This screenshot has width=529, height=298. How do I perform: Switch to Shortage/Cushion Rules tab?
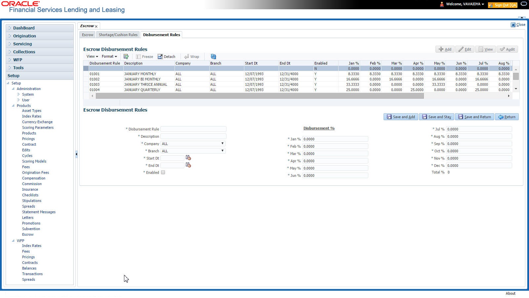tap(118, 35)
